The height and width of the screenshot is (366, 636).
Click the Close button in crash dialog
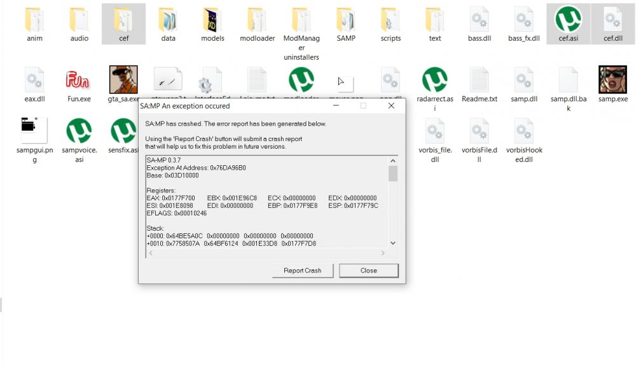[x=369, y=270]
